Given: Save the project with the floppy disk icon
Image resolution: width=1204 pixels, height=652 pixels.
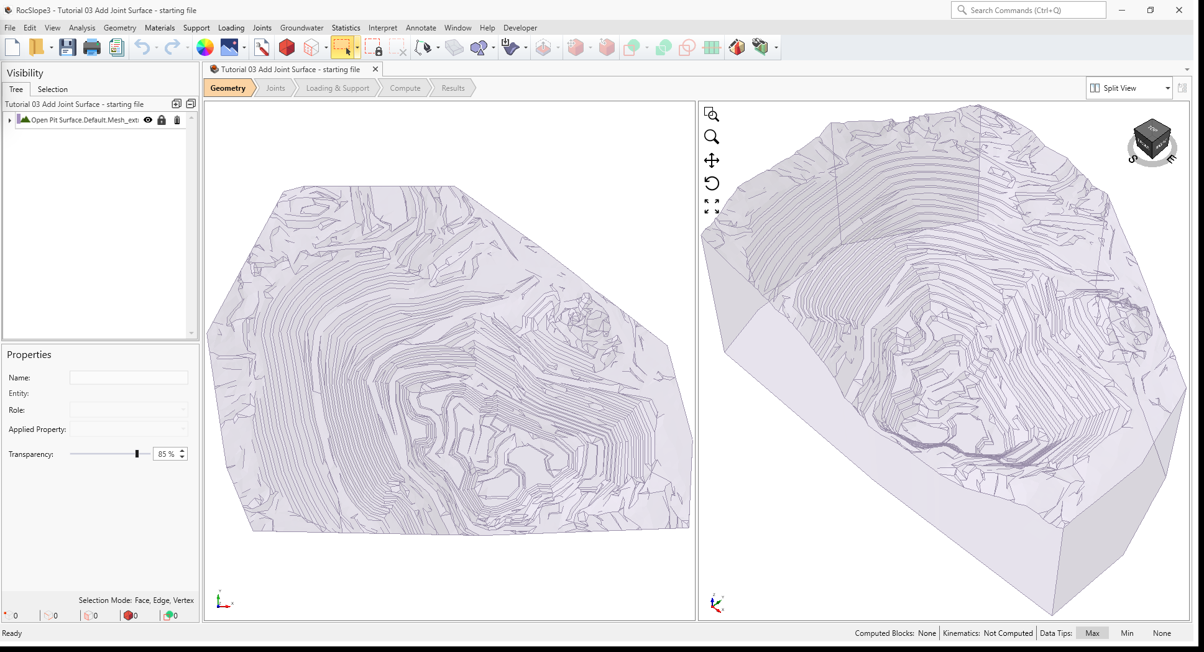Looking at the screenshot, I should pyautogui.click(x=67, y=47).
